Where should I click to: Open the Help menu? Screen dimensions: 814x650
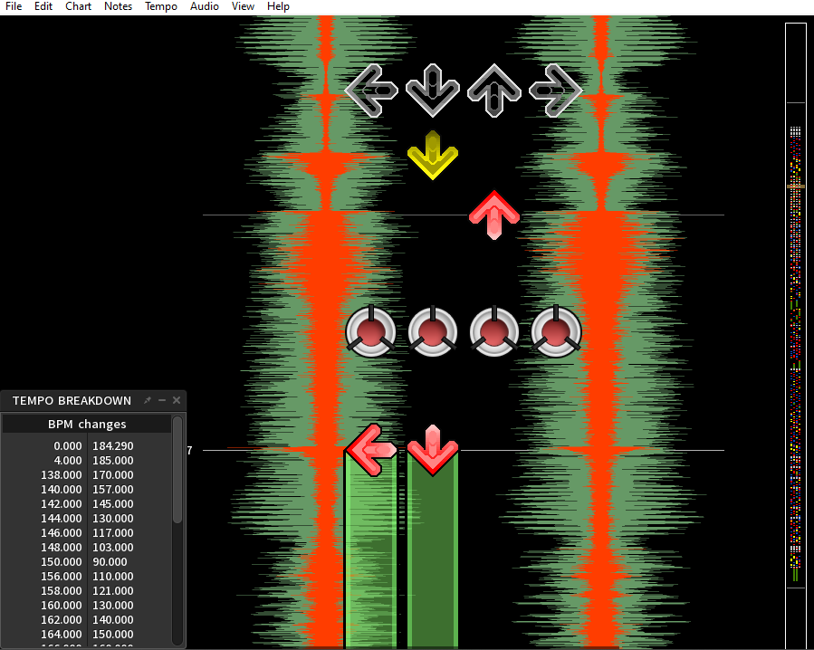pos(278,6)
